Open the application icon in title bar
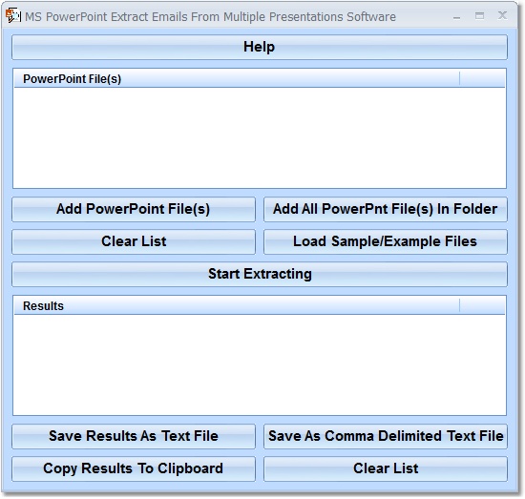The image size is (525, 499). 13,15
